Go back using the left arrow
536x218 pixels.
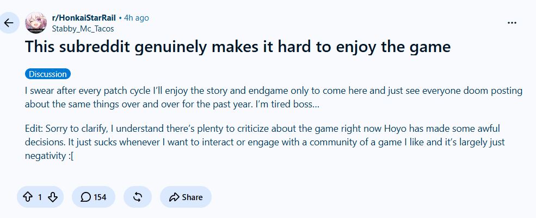pos(9,23)
